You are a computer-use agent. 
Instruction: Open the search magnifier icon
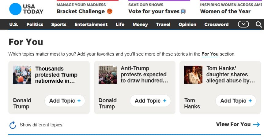[259, 24]
